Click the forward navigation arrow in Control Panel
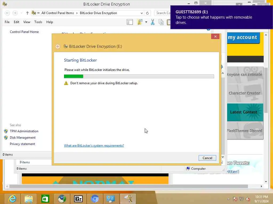Image resolution: width=273 pixels, height=204 pixels. click(15, 13)
